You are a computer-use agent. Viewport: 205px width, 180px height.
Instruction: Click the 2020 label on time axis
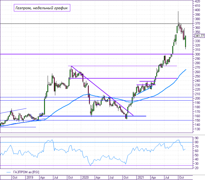click(x=85, y=177)
